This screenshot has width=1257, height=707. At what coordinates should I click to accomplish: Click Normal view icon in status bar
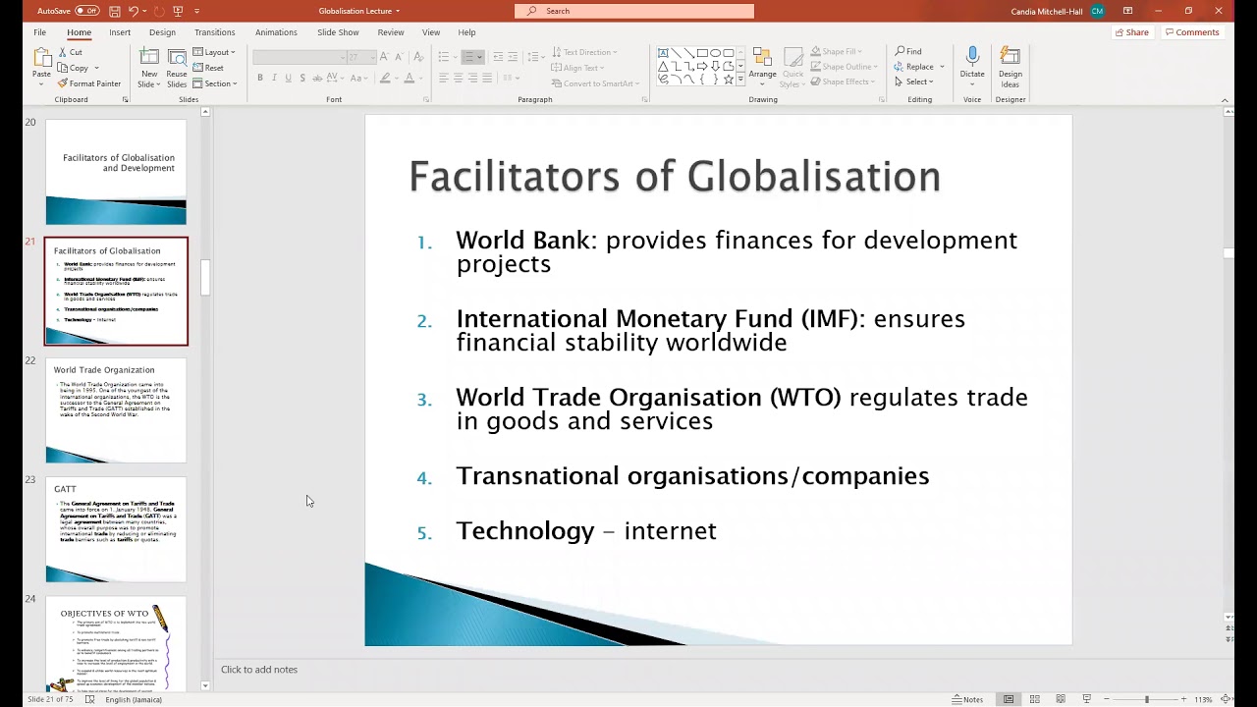[x=1009, y=699]
